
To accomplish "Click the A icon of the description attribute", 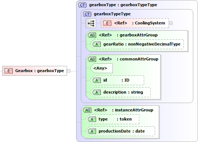I will [97, 92].
